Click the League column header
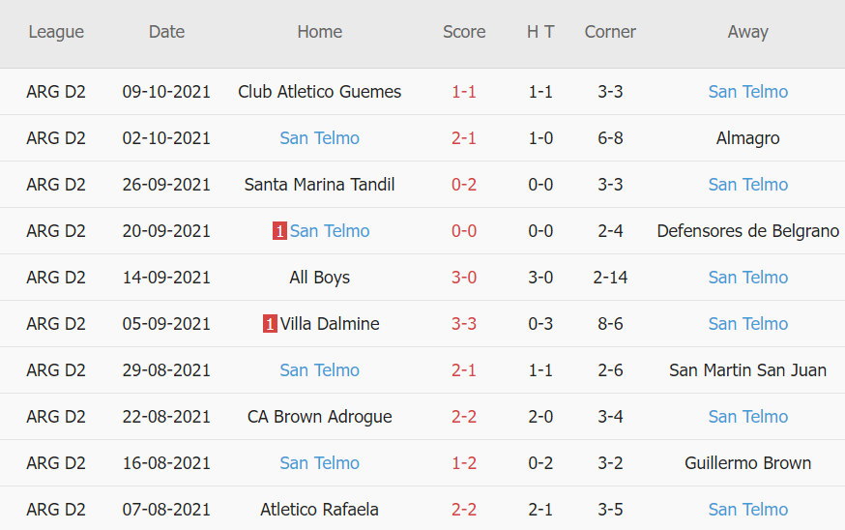Image resolution: width=845 pixels, height=530 pixels. tap(56, 32)
